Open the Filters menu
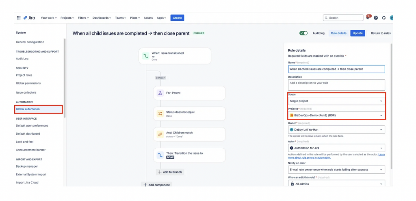Viewport: 416px width, 201px height. tap(83, 18)
